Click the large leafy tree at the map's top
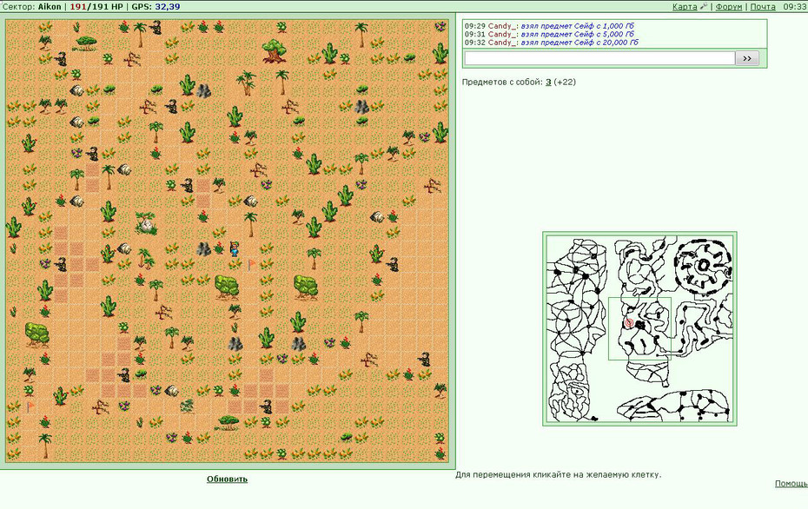This screenshot has height=509, width=808. point(275,51)
